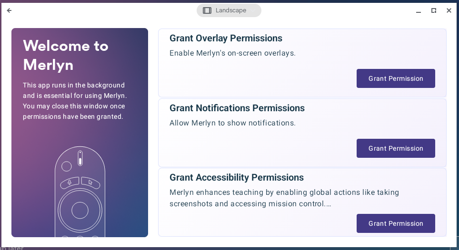
Task: Maximize the Merlyn window
Action: tap(434, 10)
